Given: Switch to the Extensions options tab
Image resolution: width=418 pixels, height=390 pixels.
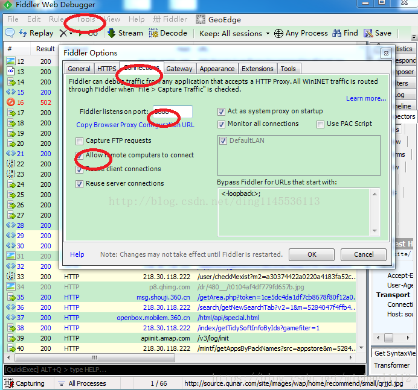Looking at the screenshot, I should pos(257,69).
